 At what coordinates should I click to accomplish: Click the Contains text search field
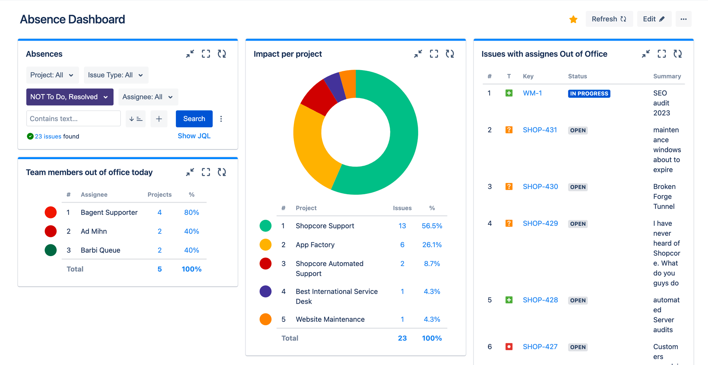[73, 118]
